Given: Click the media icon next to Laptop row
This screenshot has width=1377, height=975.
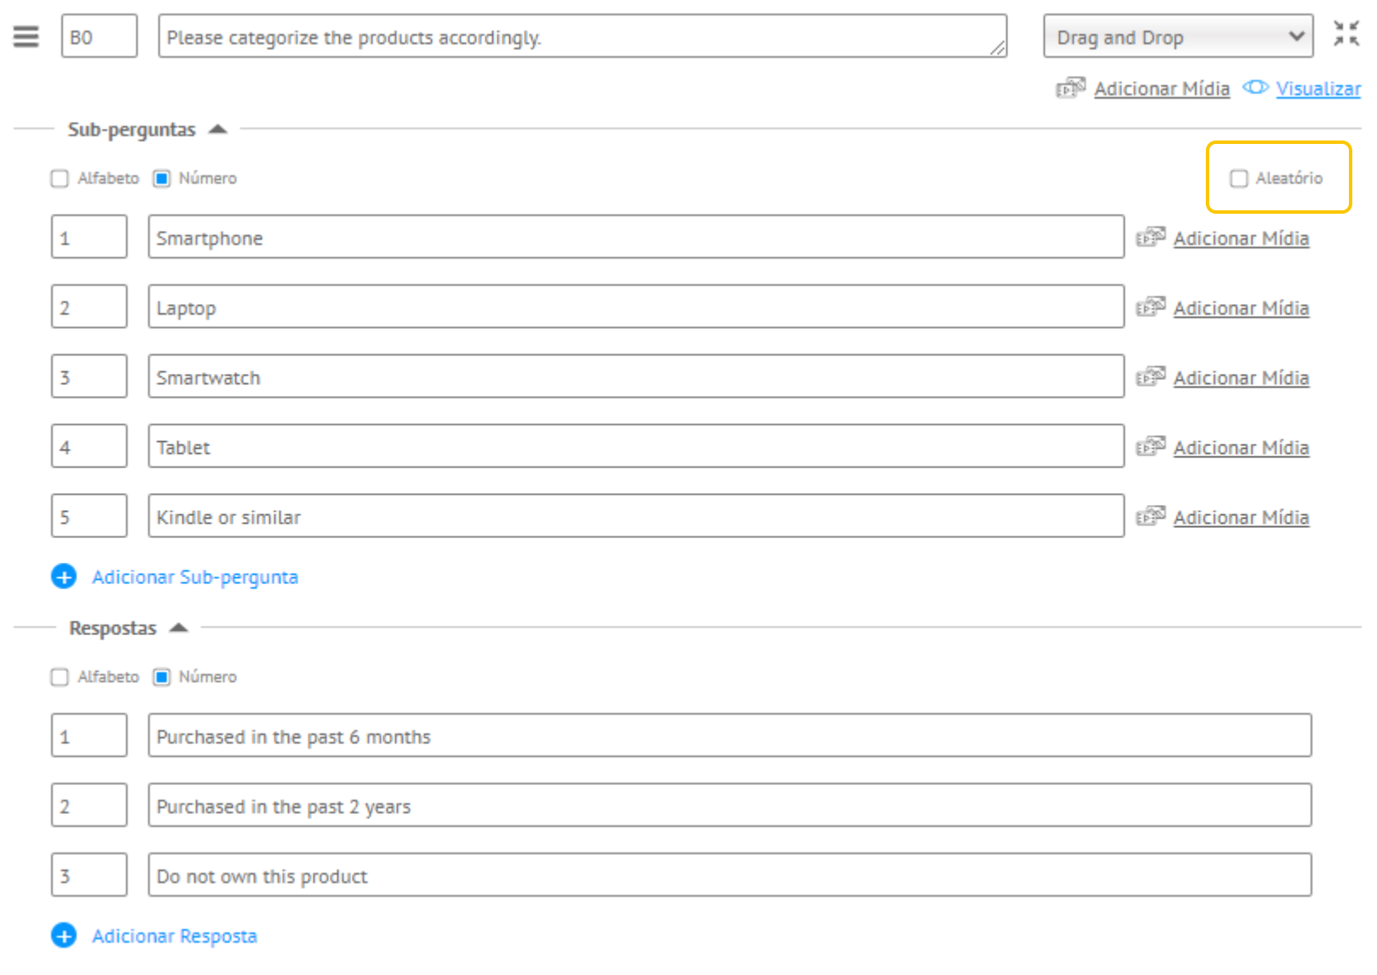Looking at the screenshot, I should click(1150, 307).
